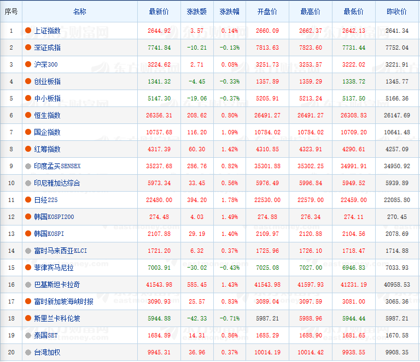Open the 中小板指 index link
The height and width of the screenshot is (362, 420).
47,98
